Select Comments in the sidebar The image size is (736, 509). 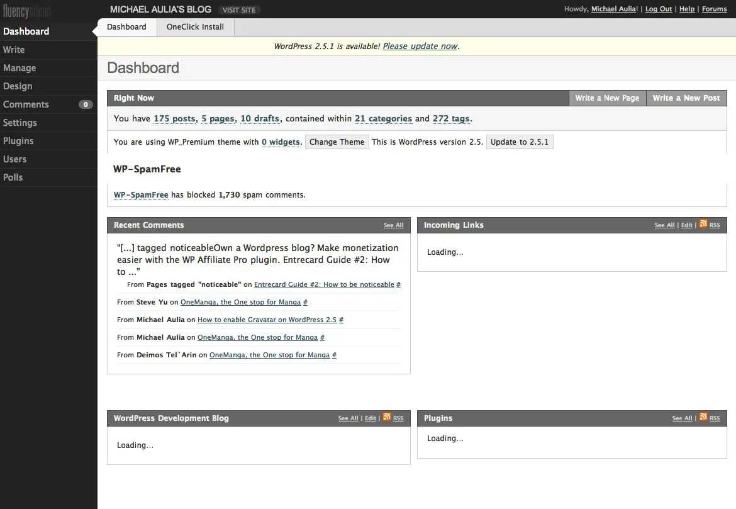(26, 104)
